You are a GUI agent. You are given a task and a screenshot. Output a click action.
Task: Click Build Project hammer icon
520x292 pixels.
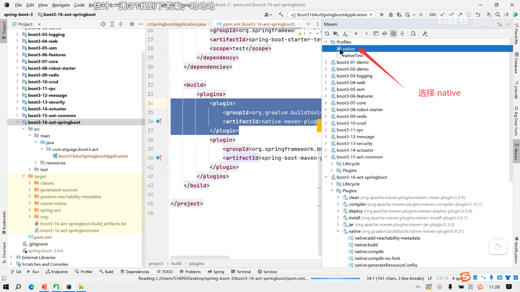pos(281,15)
